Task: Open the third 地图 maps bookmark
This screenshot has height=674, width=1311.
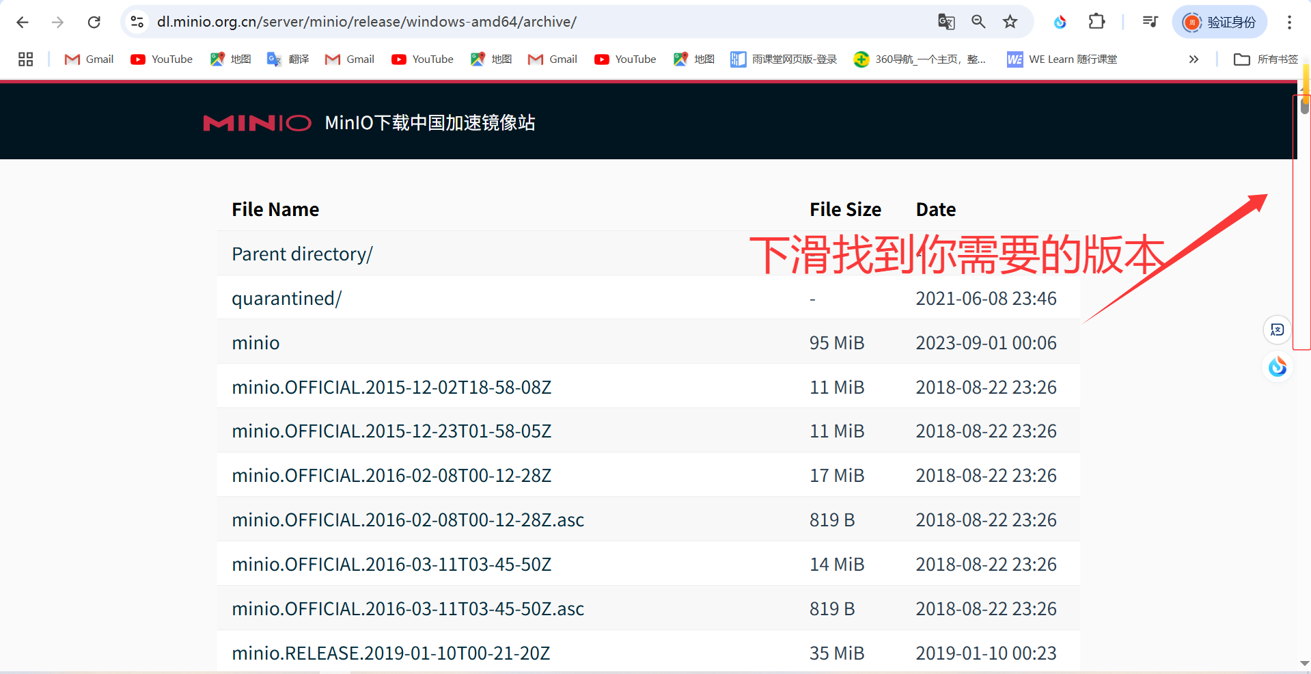Action: click(694, 59)
